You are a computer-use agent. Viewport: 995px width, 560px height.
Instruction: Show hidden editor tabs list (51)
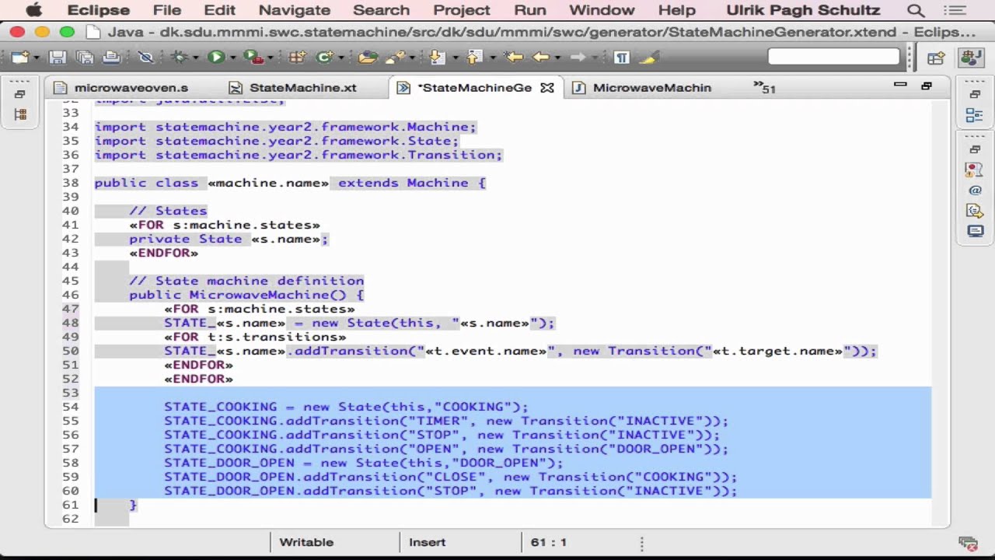pos(765,88)
